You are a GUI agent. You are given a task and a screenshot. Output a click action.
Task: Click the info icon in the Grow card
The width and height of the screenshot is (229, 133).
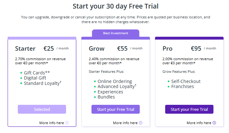(x=141, y=123)
